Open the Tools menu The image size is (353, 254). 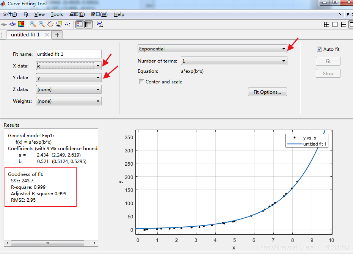click(x=57, y=14)
